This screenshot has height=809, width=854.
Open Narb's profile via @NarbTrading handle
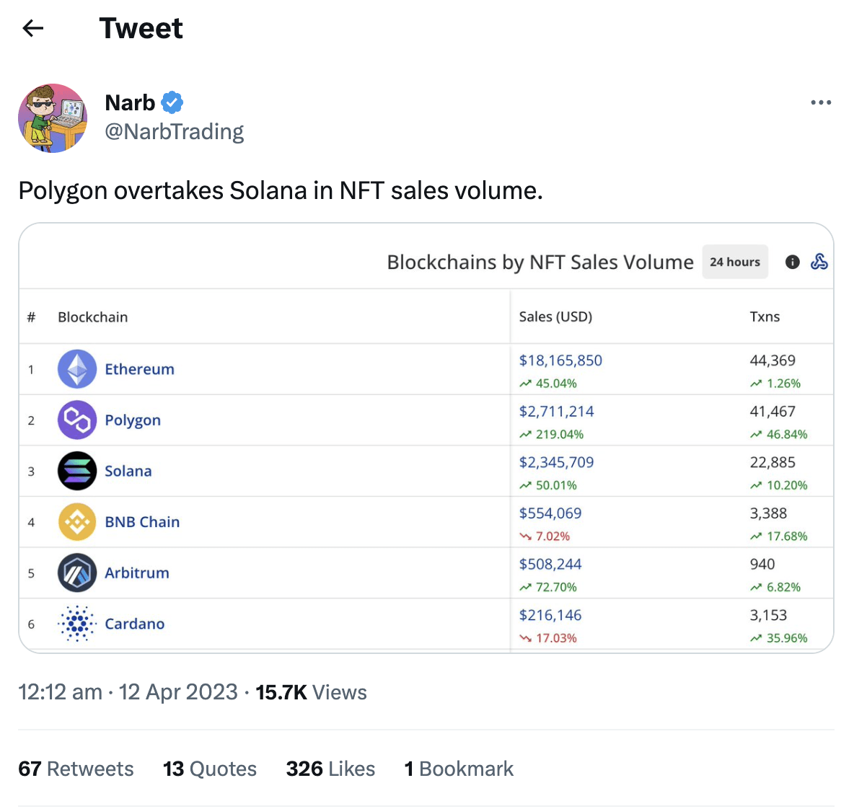[175, 131]
